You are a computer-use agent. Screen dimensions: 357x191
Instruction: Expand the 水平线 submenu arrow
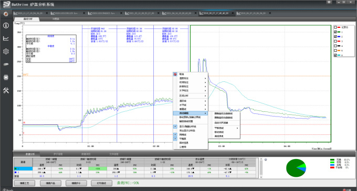pos(205,105)
